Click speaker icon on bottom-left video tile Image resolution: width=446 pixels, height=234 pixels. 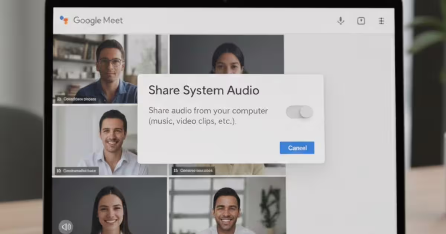tap(66, 226)
